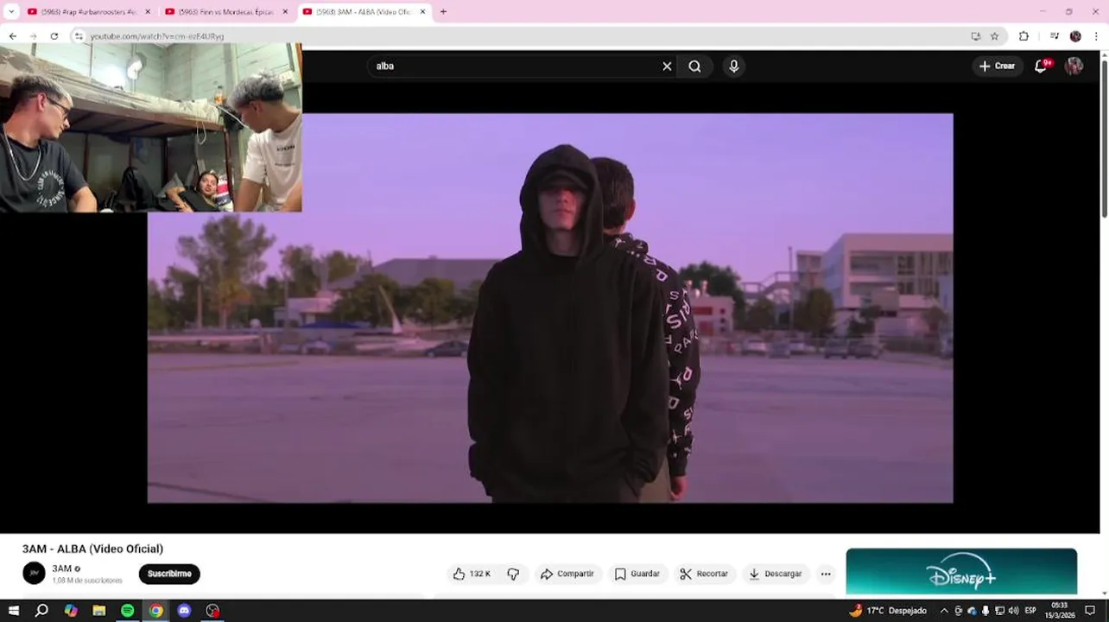Screen dimensions: 1109x622
Task: Click the webcam overlay thumbnail
Action: [151, 128]
